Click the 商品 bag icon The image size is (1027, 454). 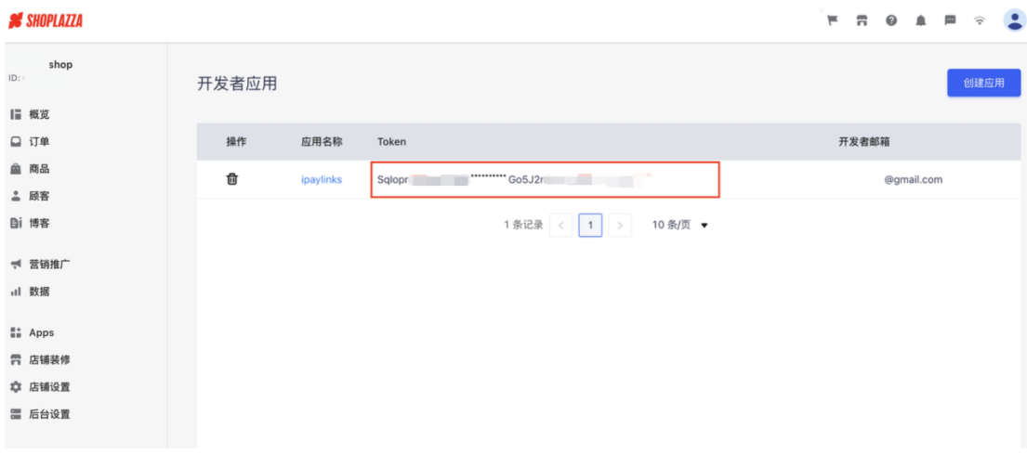[17, 169]
